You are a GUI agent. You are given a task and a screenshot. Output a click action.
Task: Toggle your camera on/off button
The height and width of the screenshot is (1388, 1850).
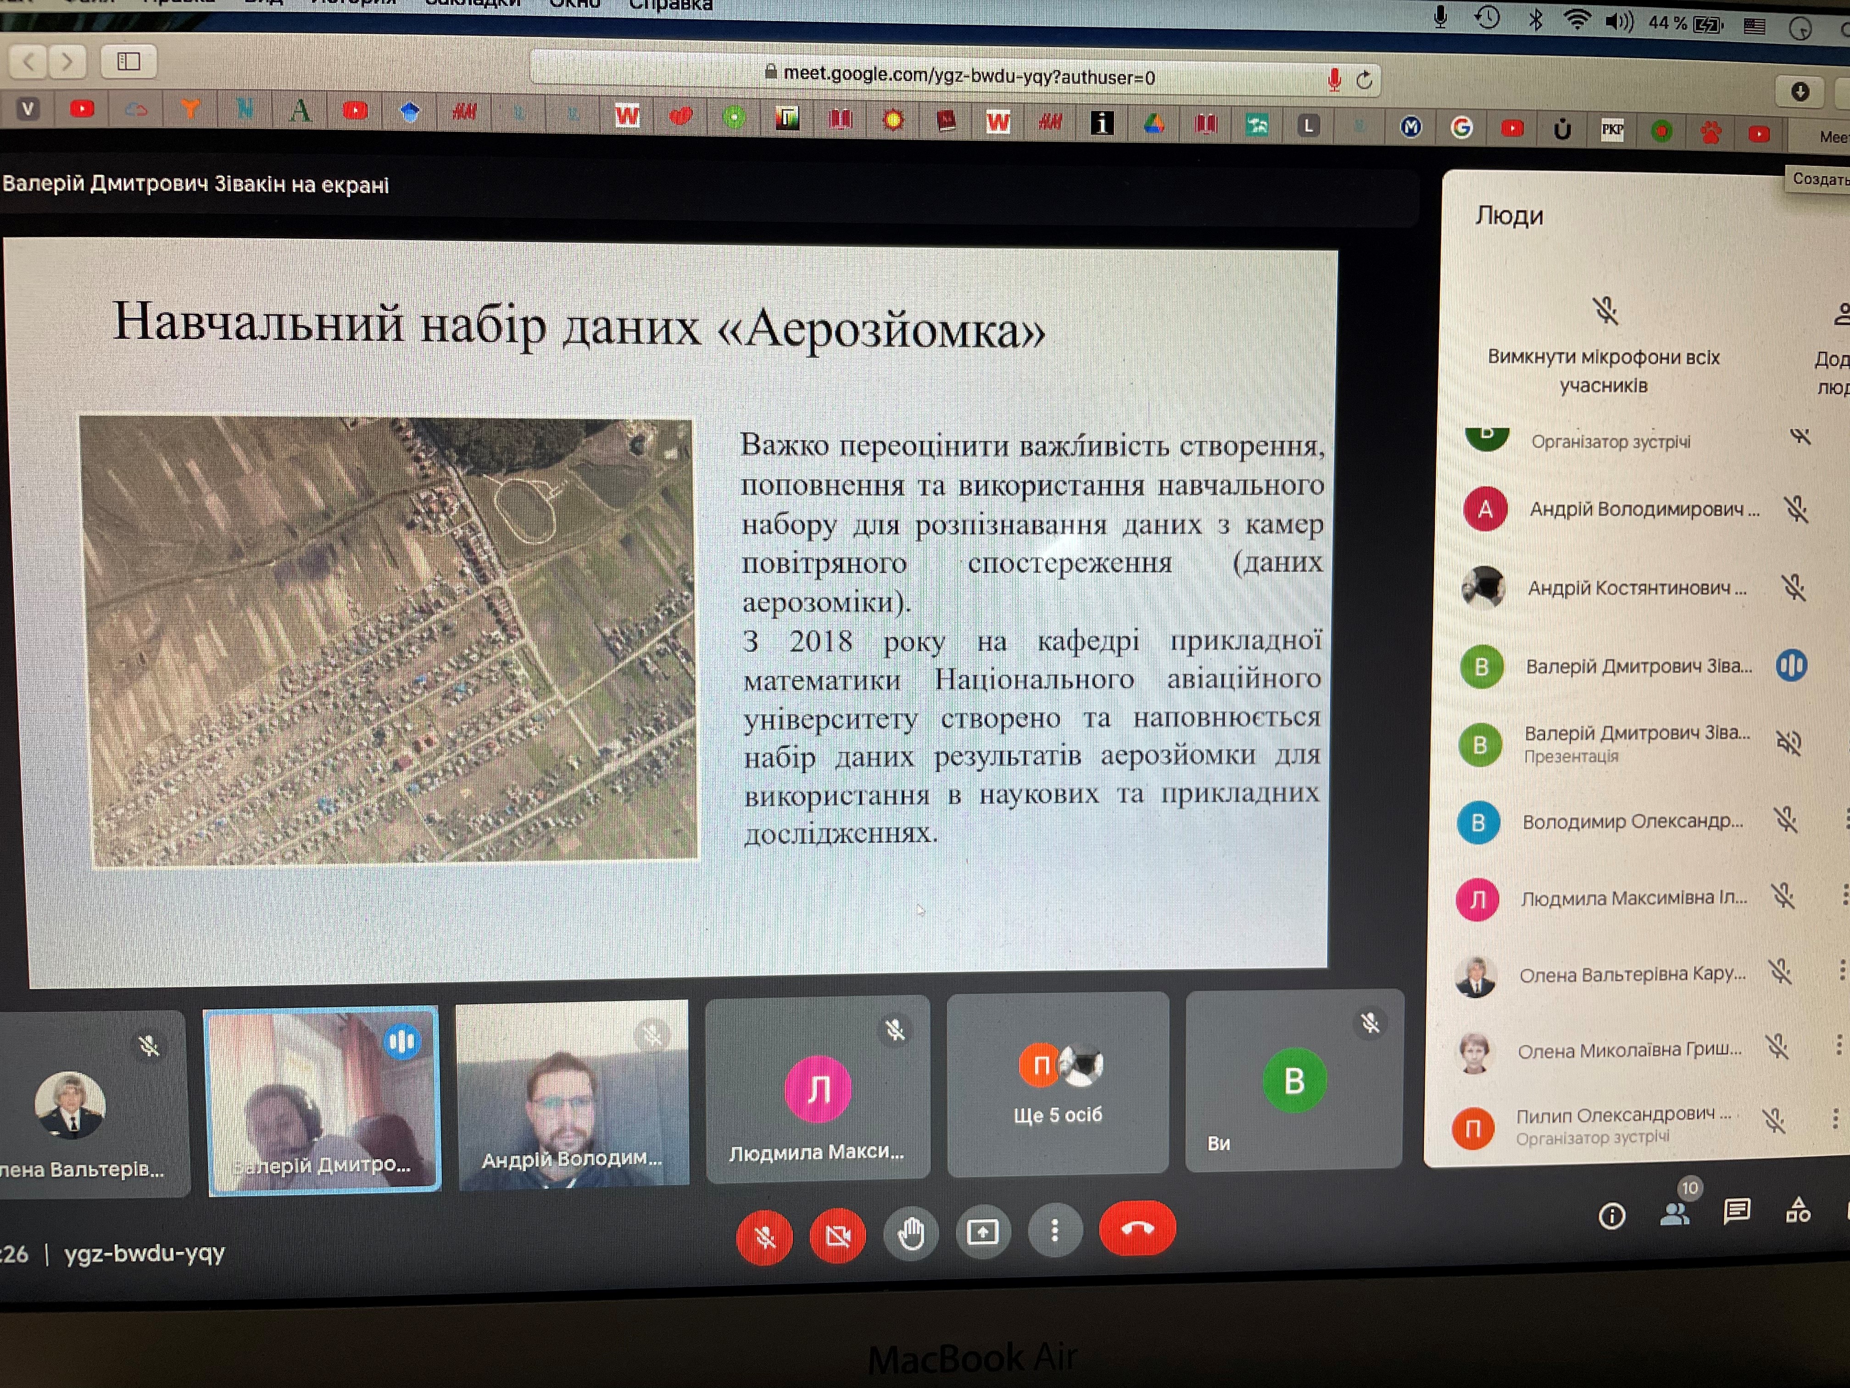pyautogui.click(x=837, y=1235)
